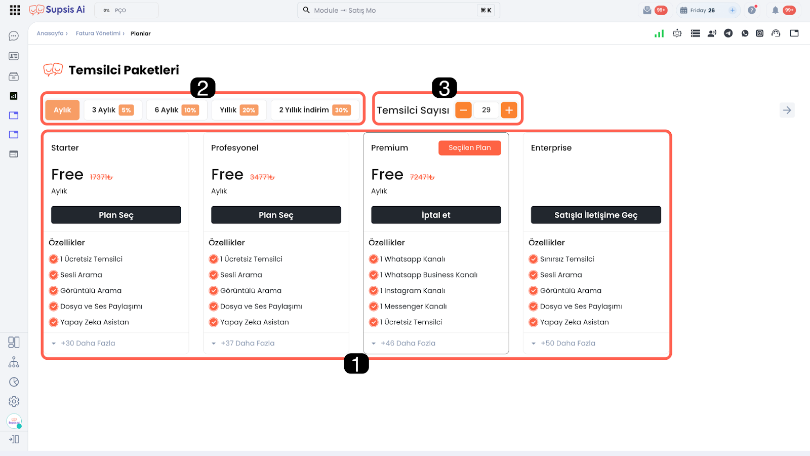Expand +50 Daha Fazla under Enterprise
Screen dimensions: 810x456
click(x=568, y=343)
